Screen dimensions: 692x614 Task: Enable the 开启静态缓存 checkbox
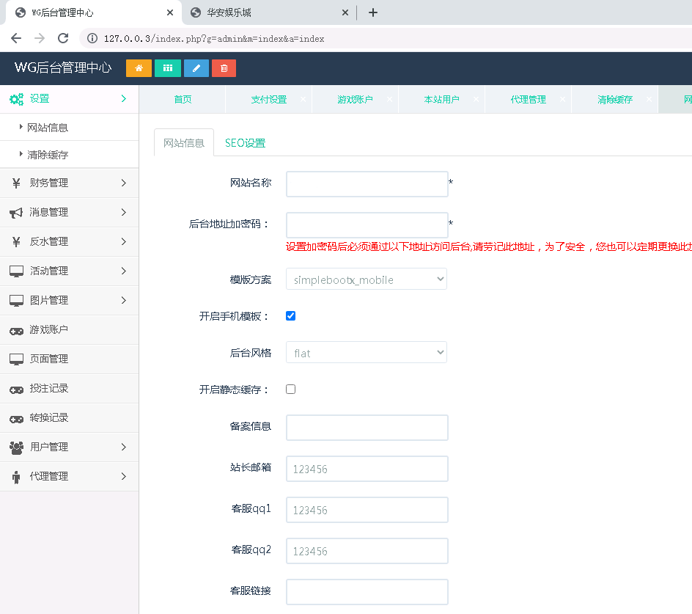click(x=290, y=389)
